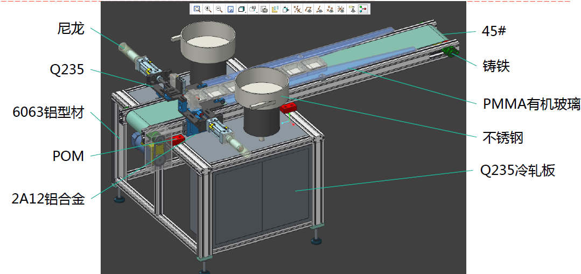Viewport: 581px width, 274px height.
Task: Open the datum display filters dropdown
Action: coord(297,9)
